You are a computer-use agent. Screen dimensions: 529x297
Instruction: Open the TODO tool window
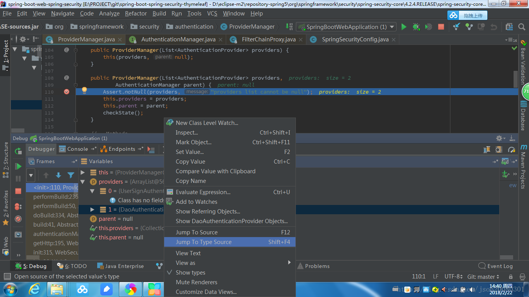click(x=72, y=266)
